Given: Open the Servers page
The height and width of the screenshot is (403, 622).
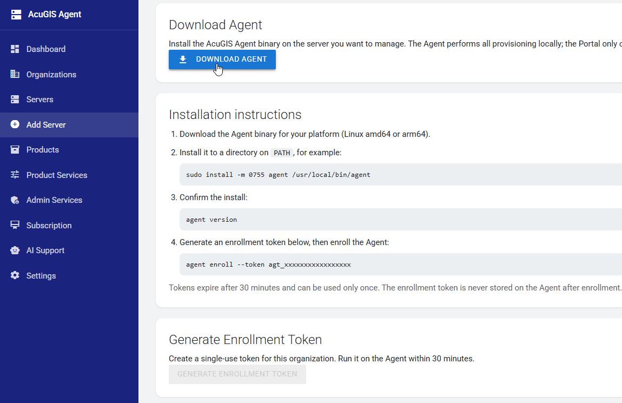Looking at the screenshot, I should (x=69, y=100).
